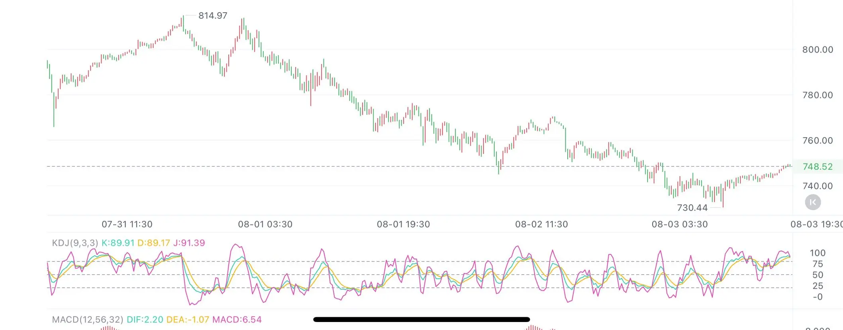Click the MACD DIF:2.20 value readout

coord(145,319)
